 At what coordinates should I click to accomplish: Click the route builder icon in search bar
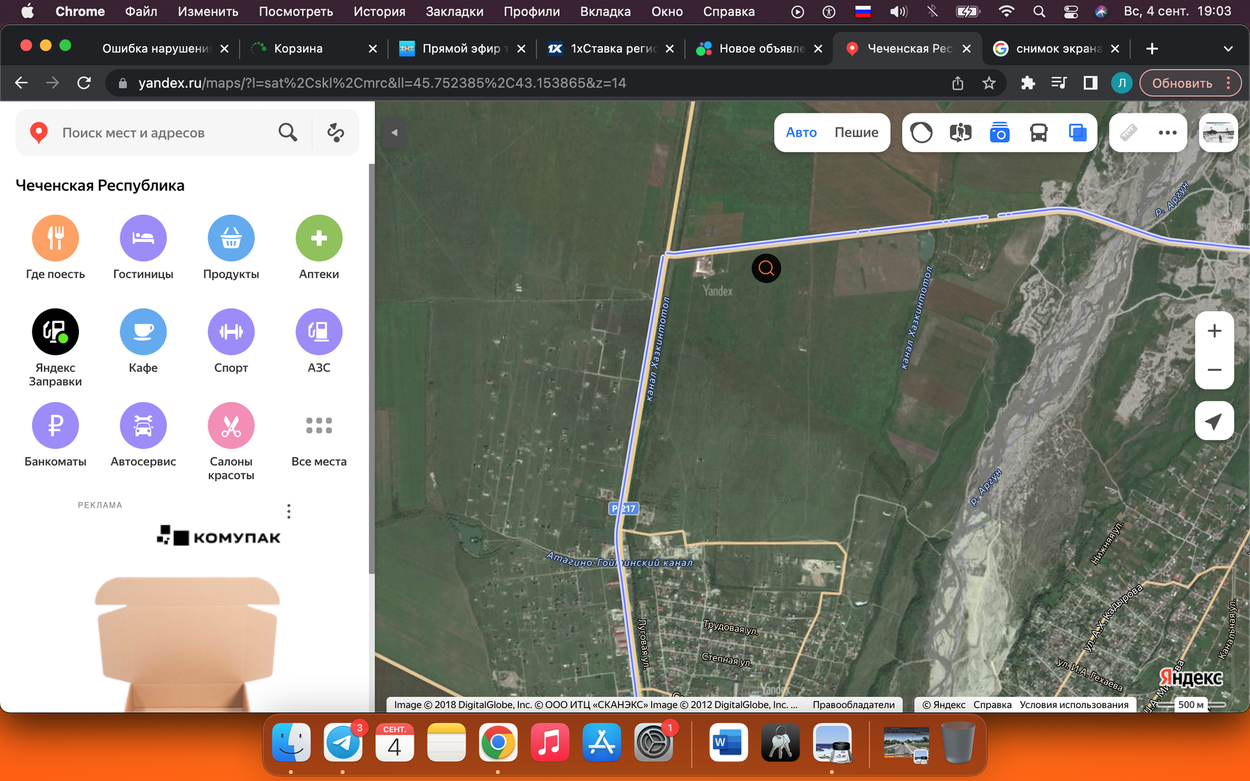pyautogui.click(x=335, y=133)
